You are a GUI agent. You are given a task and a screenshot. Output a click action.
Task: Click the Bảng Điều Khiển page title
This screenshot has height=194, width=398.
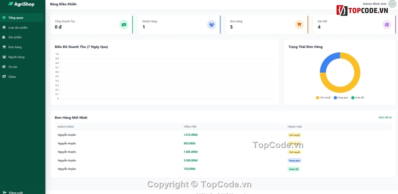coord(63,4)
